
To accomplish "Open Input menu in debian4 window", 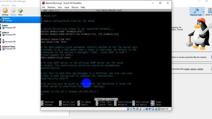I will [67, 7].
